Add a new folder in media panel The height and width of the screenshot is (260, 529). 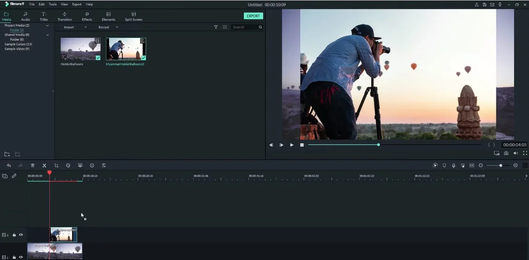coord(7,155)
